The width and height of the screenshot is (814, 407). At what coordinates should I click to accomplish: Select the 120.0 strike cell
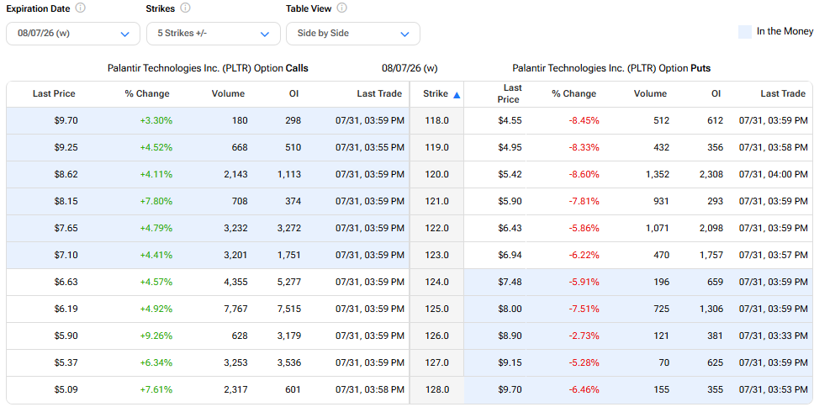(x=436, y=174)
